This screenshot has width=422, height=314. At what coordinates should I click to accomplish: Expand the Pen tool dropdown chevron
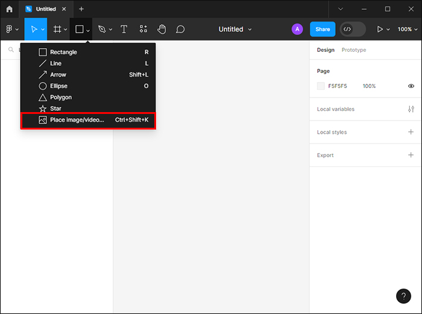click(x=110, y=30)
